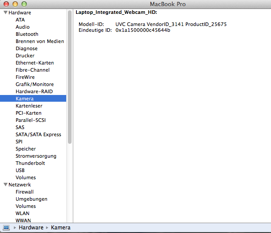The image size is (271, 233).
Task: Open Volumes under Hardware
Action: (x=25, y=177)
